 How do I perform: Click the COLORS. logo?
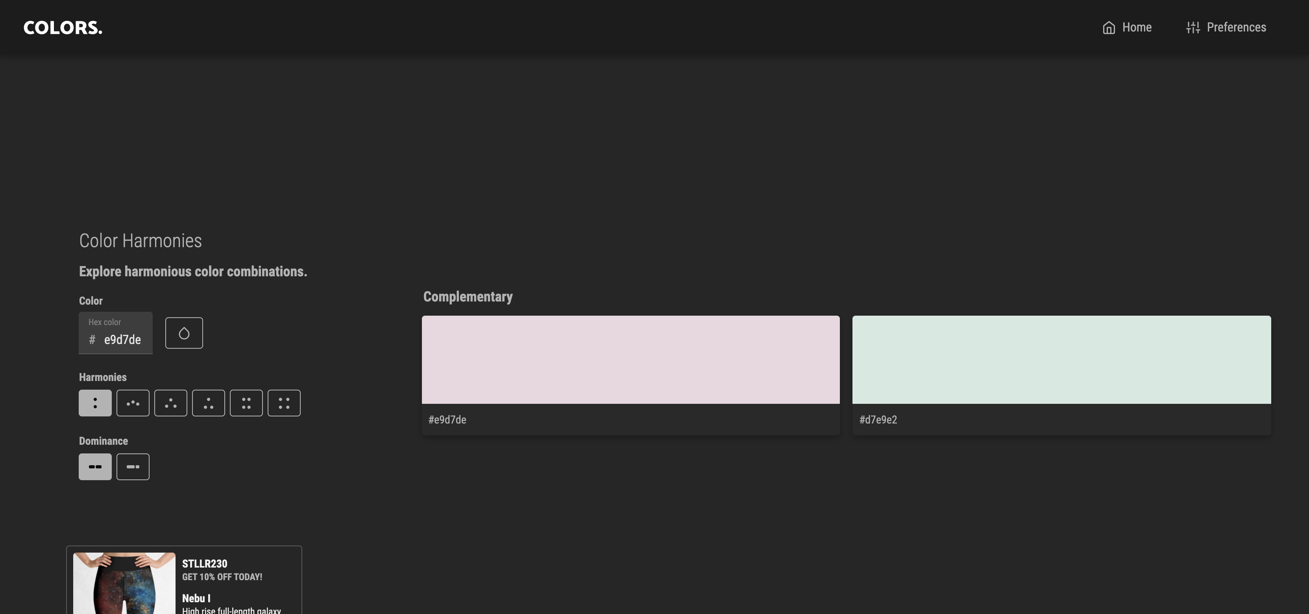pos(63,28)
